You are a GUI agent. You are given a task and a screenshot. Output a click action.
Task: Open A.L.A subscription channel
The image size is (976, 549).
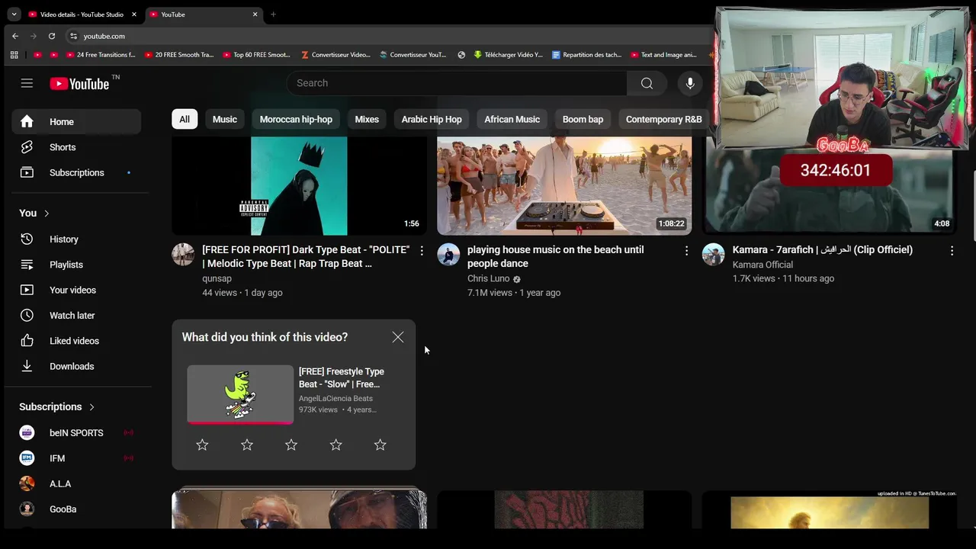[76, 484]
